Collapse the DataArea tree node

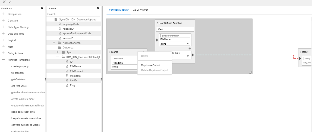54,47
